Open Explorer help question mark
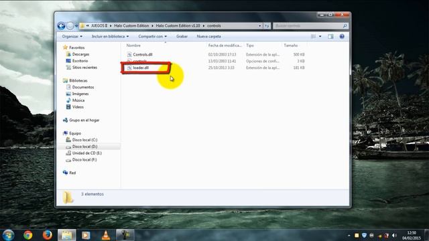The image size is (429, 241). (342, 36)
